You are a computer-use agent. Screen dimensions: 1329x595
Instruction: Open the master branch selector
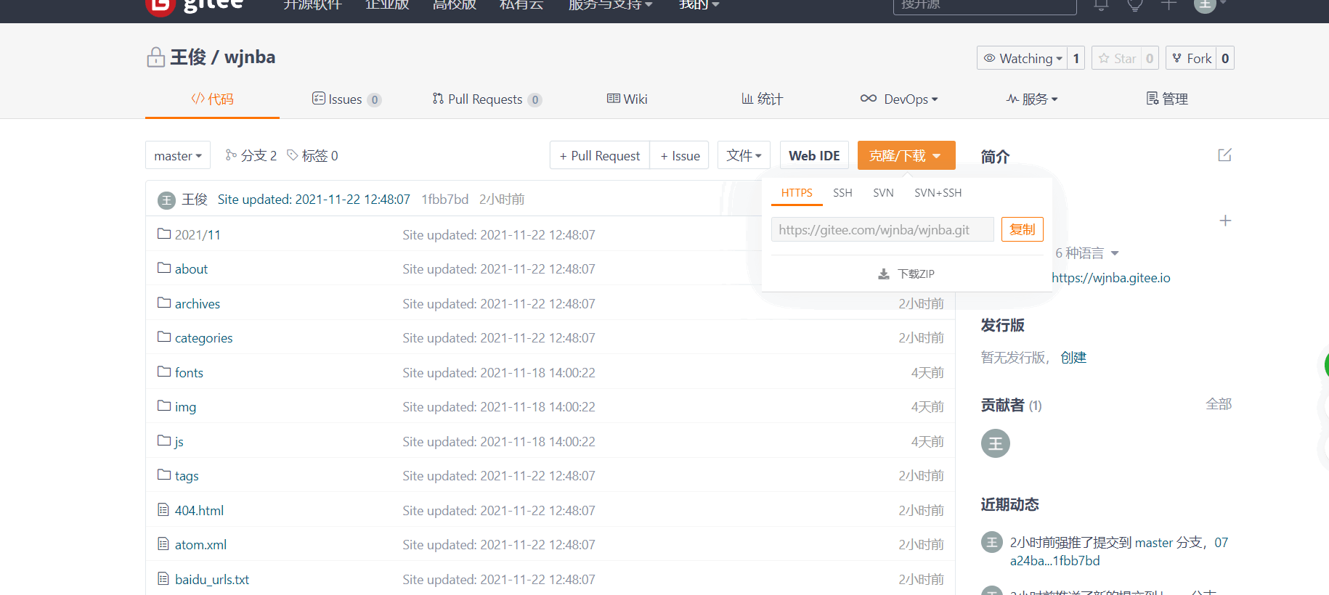pyautogui.click(x=178, y=156)
